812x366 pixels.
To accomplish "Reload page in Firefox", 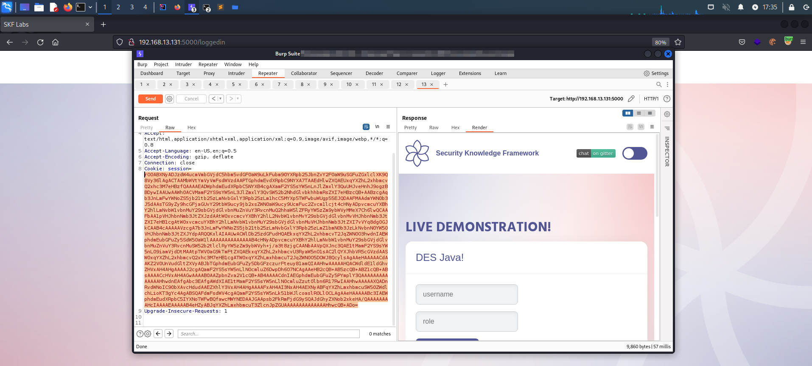I will pyautogui.click(x=40, y=42).
